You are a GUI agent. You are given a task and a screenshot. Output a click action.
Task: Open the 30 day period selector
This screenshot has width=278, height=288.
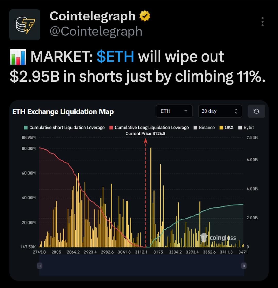tap(220, 111)
